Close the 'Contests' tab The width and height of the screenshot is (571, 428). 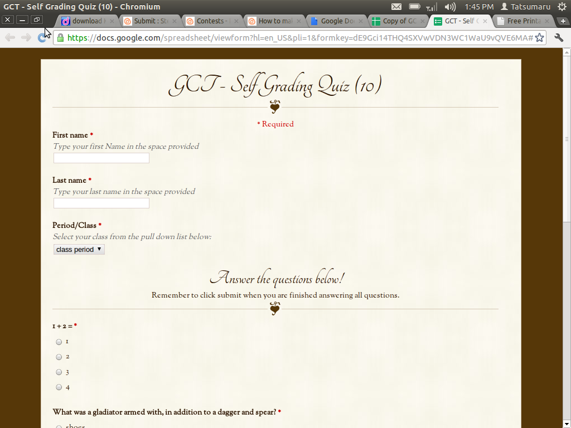(x=236, y=21)
